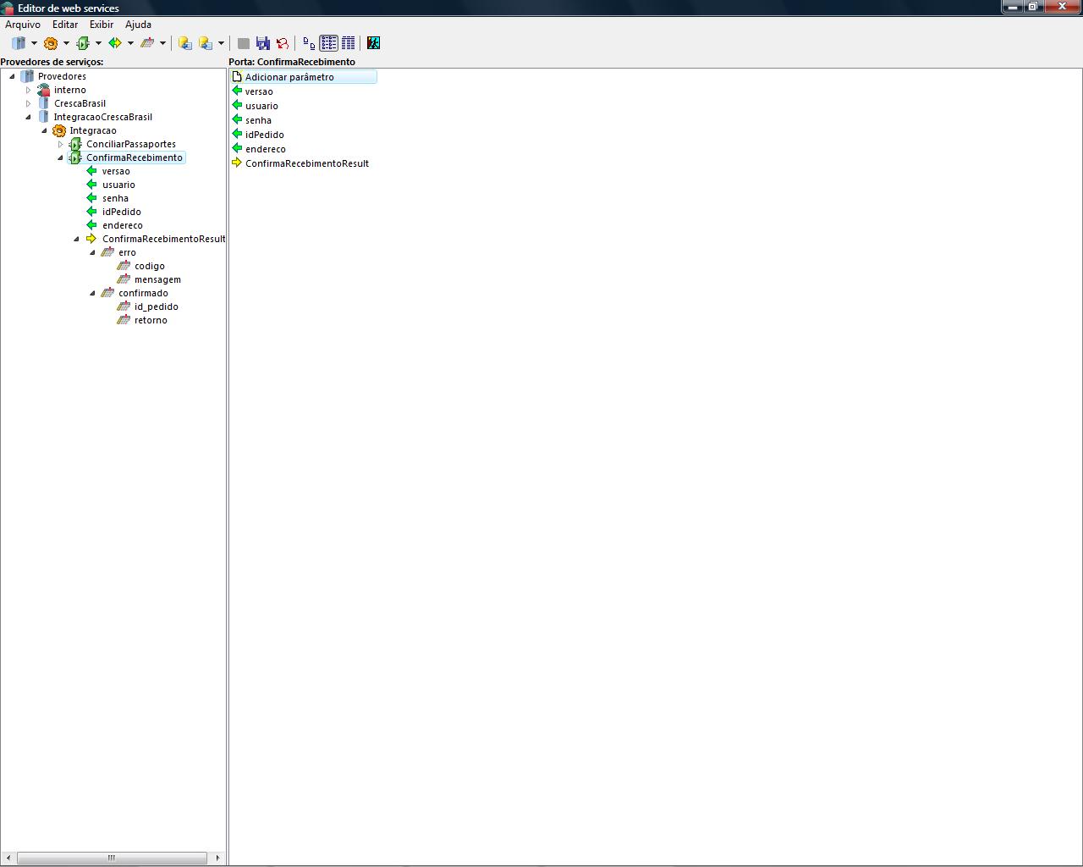Expand the ConciliarPassaportes port node
Image resolution: width=1083 pixels, height=867 pixels.
60,144
